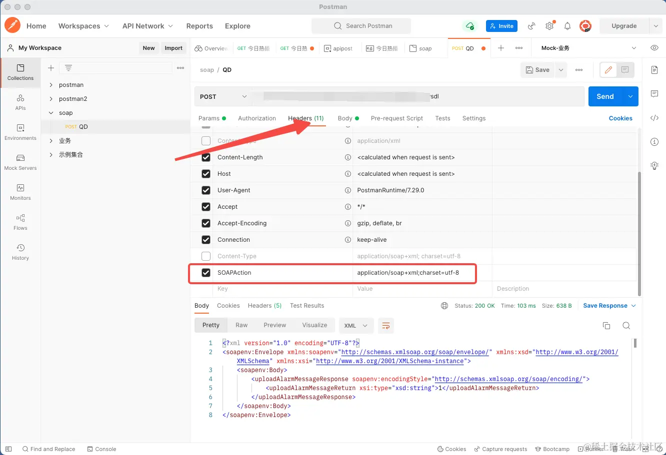Open the comments icon in right sidebar
666x455 pixels.
pos(654,94)
